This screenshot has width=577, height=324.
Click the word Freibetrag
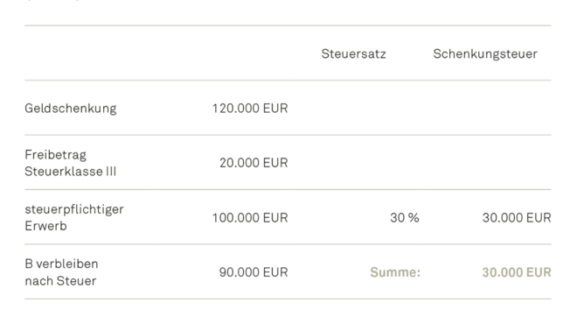(x=56, y=155)
